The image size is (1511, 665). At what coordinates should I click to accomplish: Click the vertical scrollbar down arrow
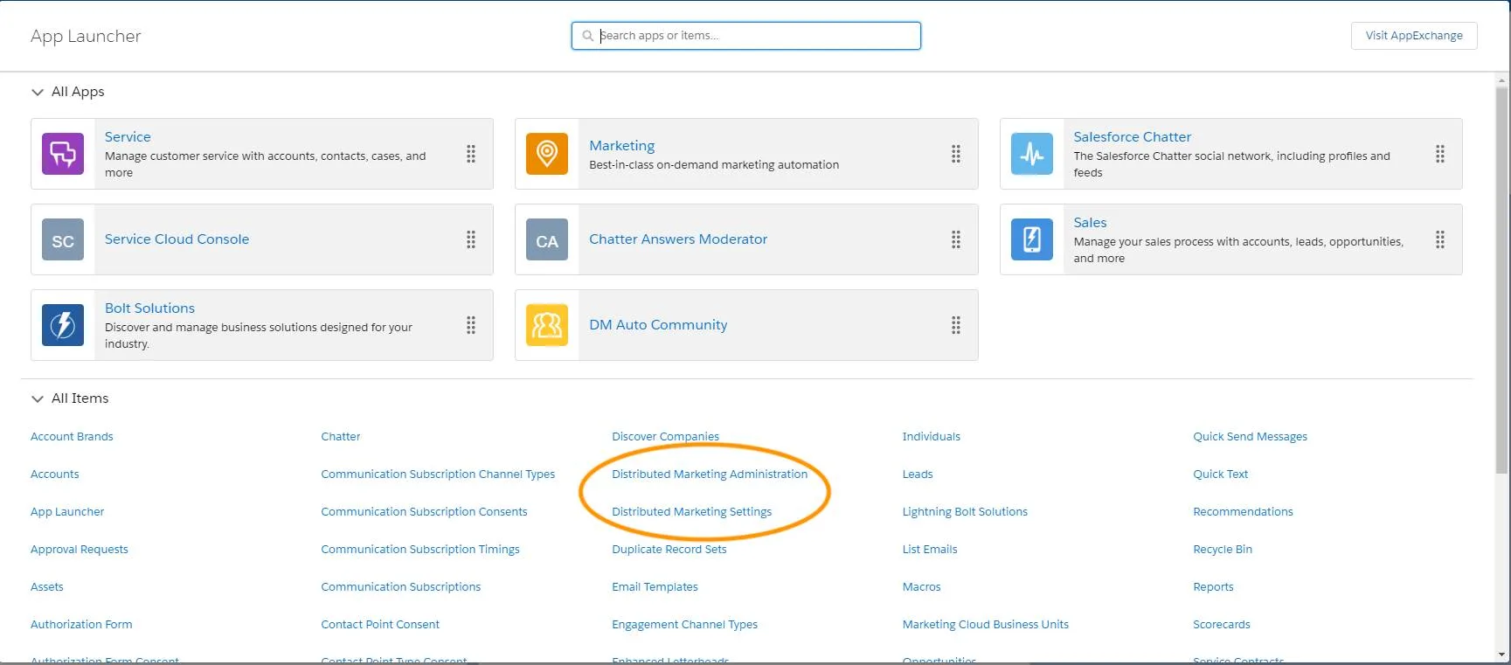[x=1502, y=654]
